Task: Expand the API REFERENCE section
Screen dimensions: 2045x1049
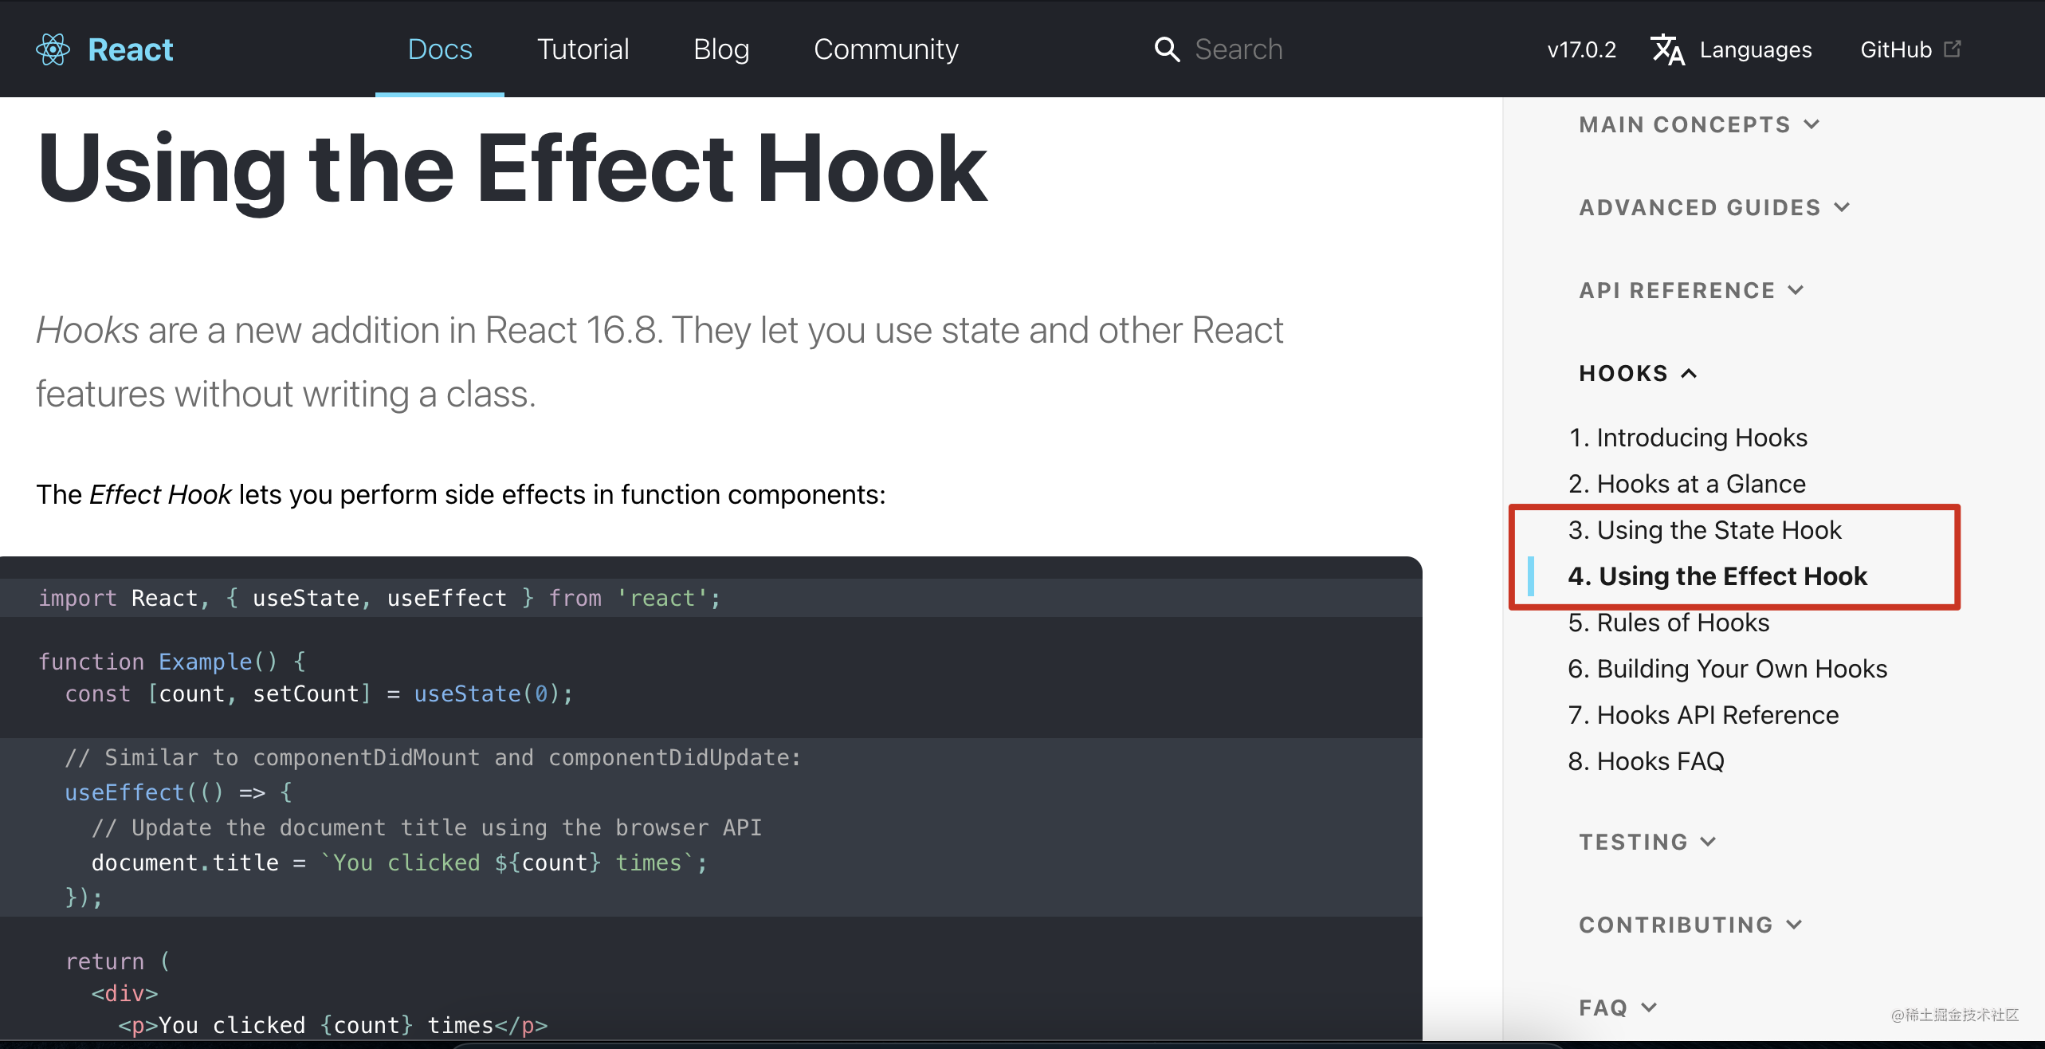Action: [x=1690, y=290]
